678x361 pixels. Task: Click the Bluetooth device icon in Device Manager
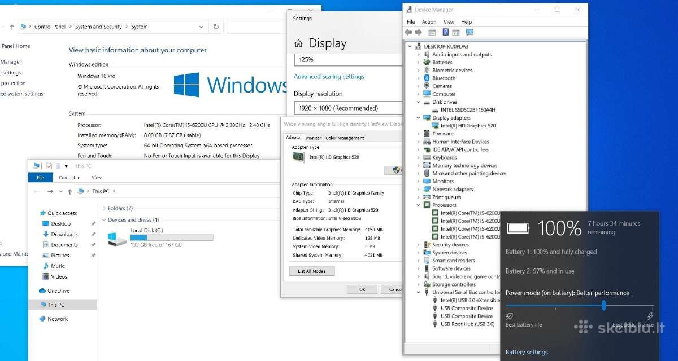427,78
